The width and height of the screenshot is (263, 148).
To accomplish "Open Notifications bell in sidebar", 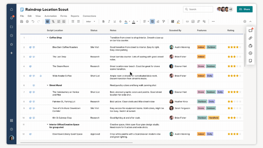I will pos(12,18).
